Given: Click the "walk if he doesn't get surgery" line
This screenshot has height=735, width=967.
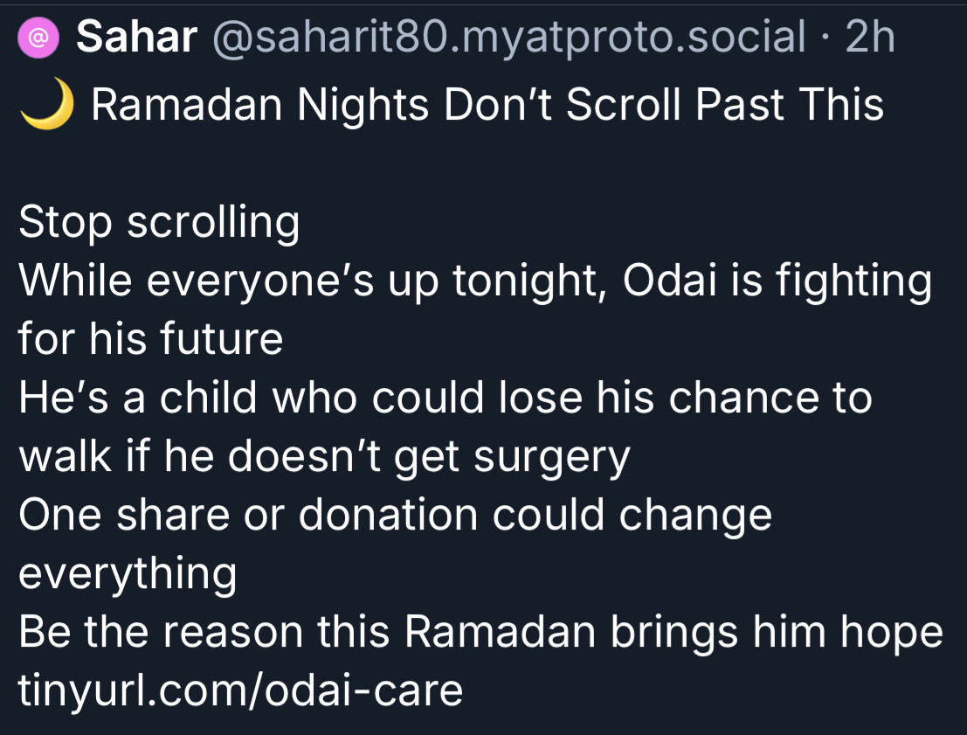Looking at the screenshot, I should pyautogui.click(x=323, y=456).
